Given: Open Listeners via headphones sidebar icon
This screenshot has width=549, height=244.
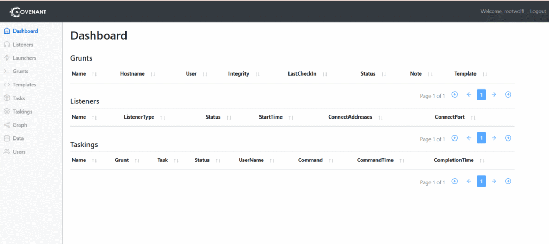Looking at the screenshot, I should tap(6, 45).
